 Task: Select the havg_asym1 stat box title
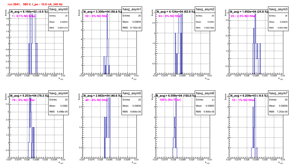[x=132, y=9]
